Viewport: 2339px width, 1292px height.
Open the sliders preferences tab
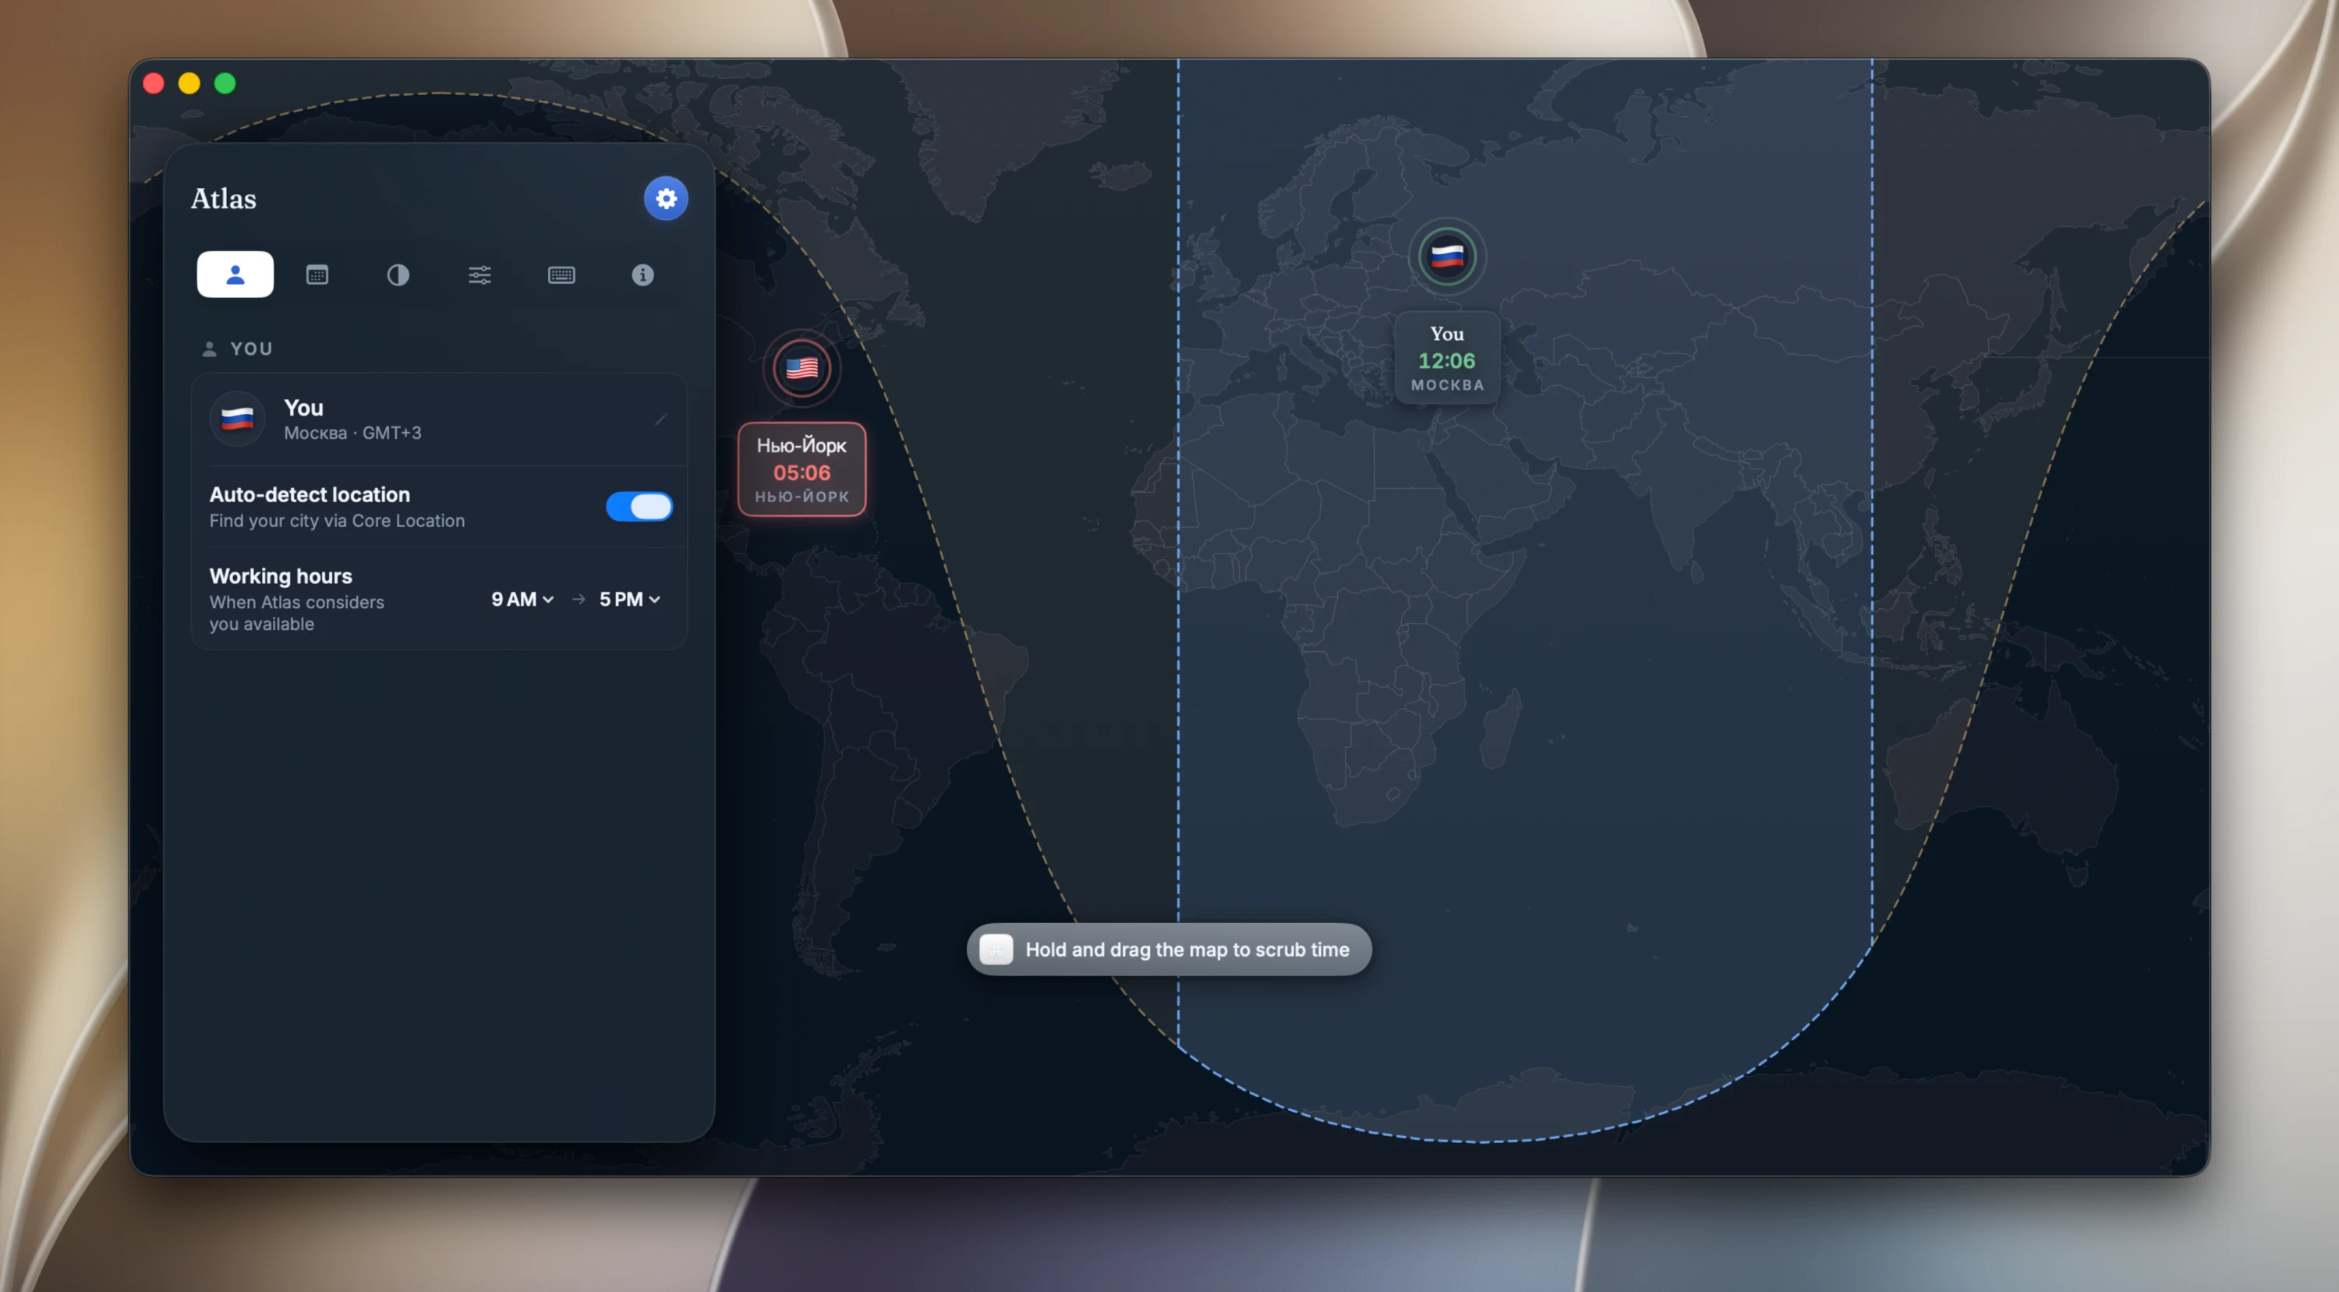click(479, 274)
